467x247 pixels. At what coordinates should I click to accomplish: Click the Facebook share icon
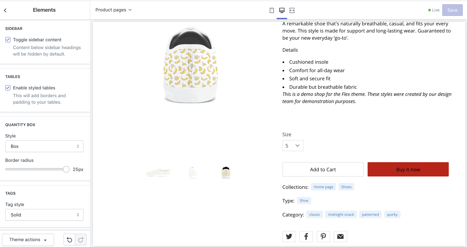(306, 236)
